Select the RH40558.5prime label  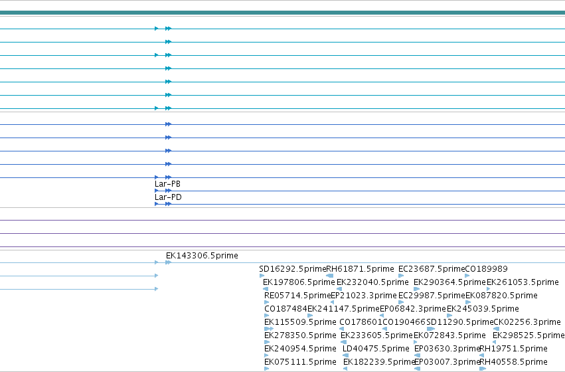(513, 362)
